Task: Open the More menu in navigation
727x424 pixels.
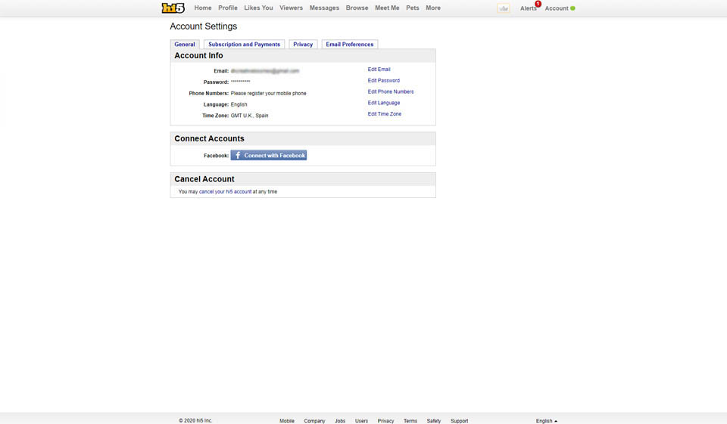Action: click(432, 8)
